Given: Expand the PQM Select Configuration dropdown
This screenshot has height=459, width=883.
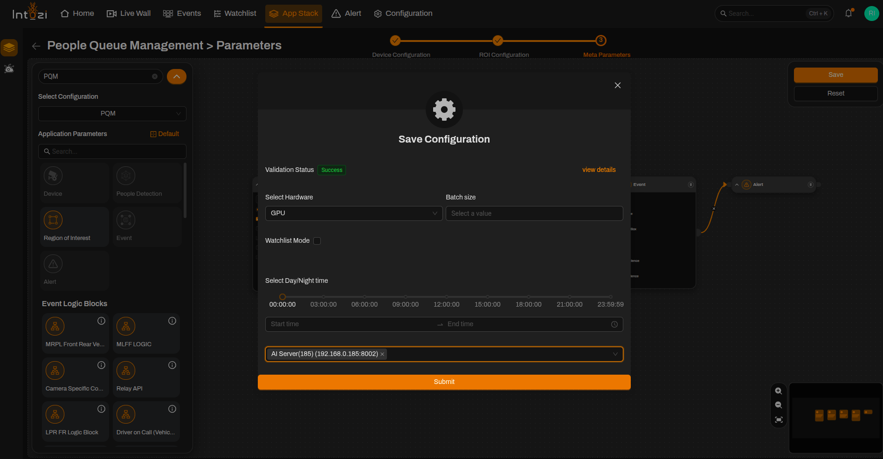Looking at the screenshot, I should point(112,114).
